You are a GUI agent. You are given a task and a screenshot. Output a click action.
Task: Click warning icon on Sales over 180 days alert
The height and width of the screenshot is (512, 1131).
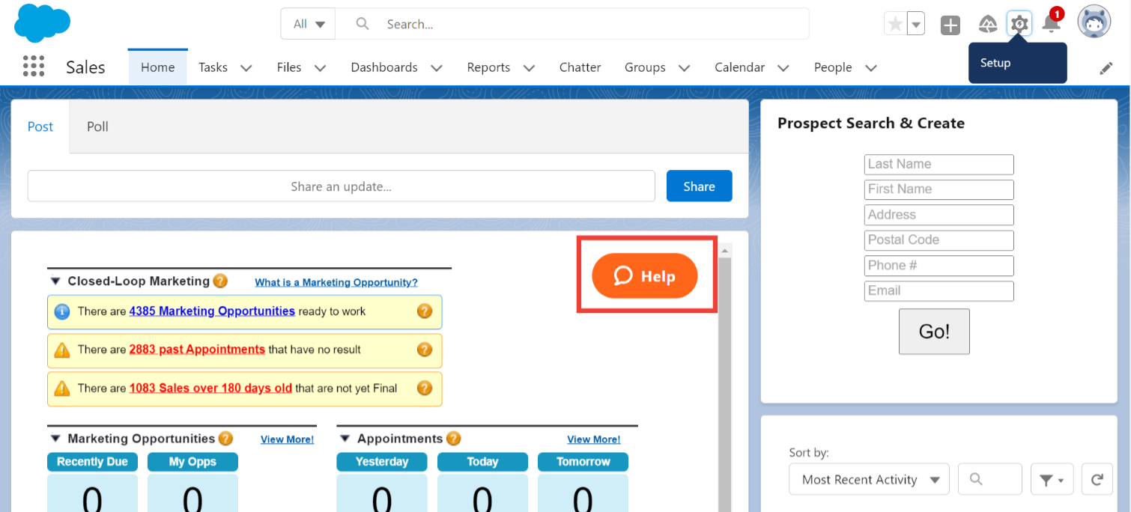pyautogui.click(x=62, y=388)
